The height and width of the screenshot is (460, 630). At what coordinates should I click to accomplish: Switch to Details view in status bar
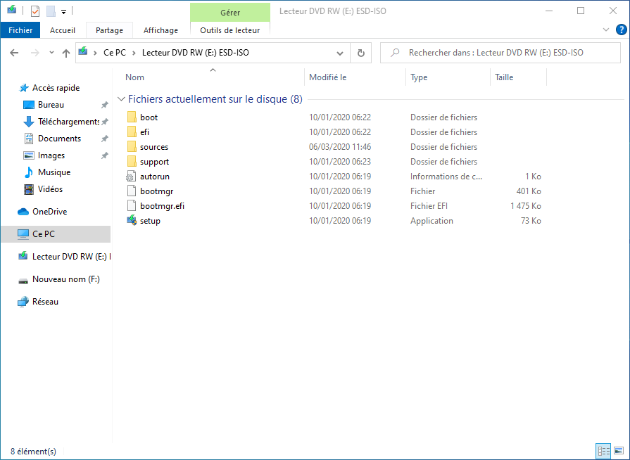coord(603,451)
